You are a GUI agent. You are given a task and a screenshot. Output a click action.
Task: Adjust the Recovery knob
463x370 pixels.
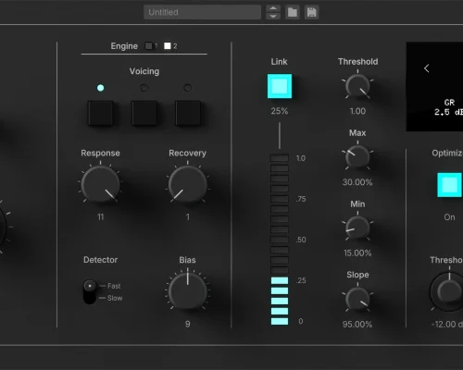click(187, 184)
